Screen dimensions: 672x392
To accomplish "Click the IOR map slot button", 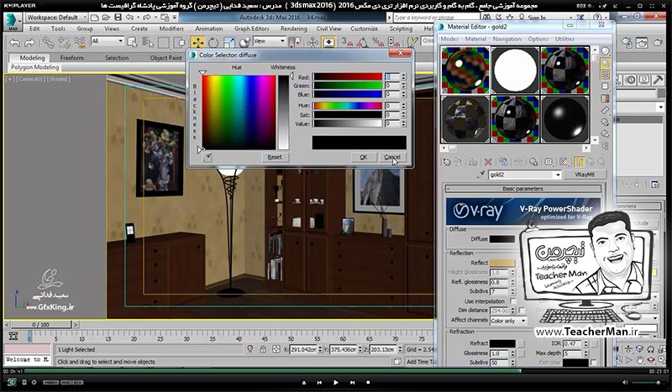I will pos(594,343).
